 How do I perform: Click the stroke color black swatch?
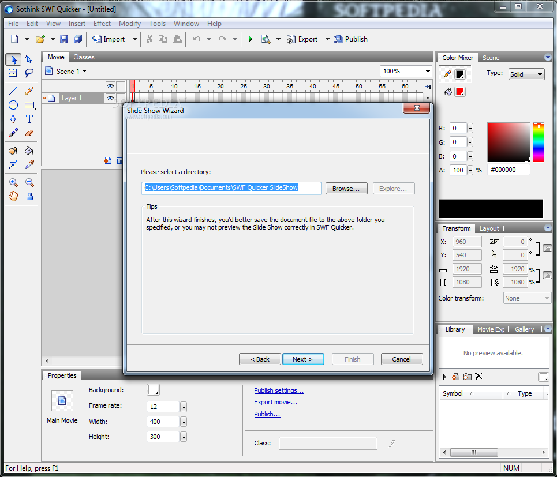coord(460,74)
